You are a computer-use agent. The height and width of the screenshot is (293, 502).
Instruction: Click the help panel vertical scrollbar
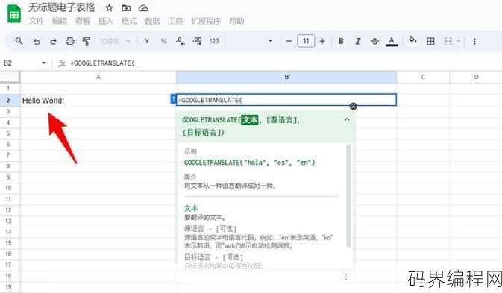[x=348, y=195]
